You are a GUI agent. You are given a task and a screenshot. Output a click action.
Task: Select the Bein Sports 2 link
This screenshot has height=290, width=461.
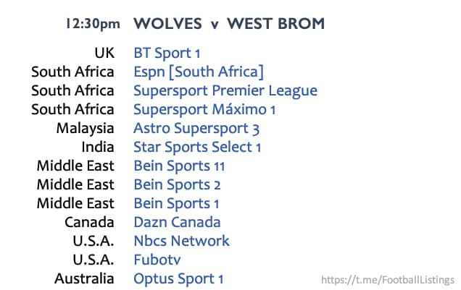(177, 185)
